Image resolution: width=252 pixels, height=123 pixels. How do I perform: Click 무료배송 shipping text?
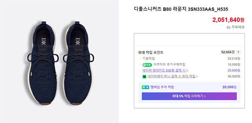click(238, 27)
